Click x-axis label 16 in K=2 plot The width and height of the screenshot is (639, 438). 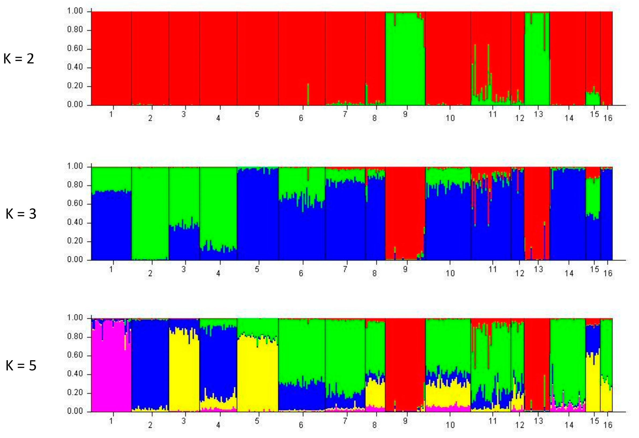click(x=608, y=118)
